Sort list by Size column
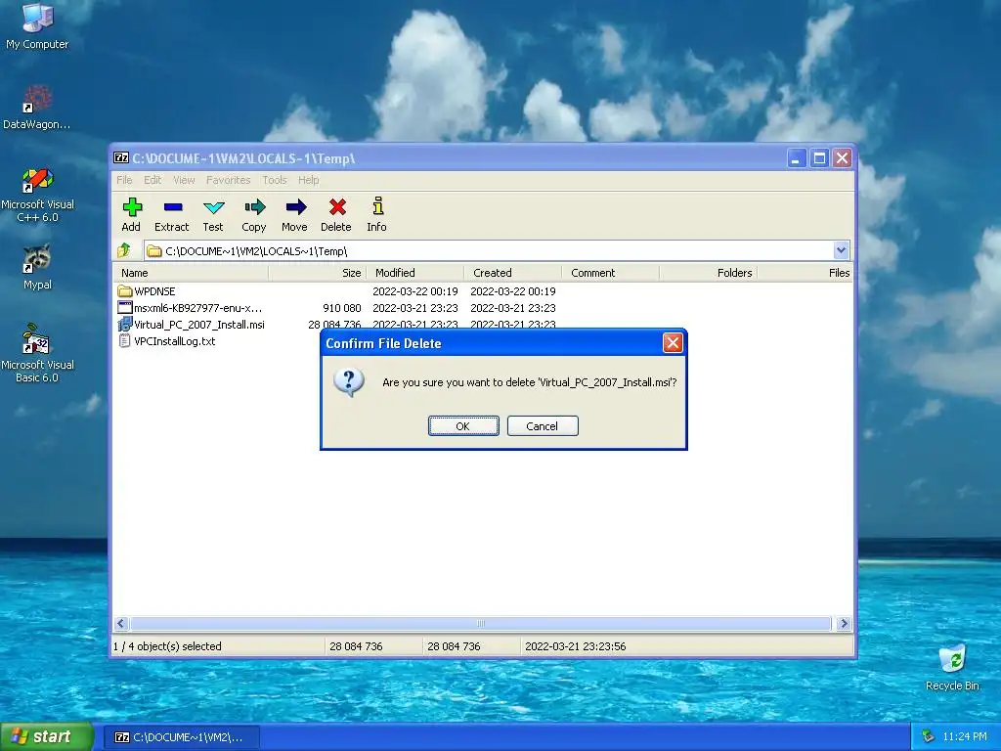This screenshot has height=751, width=1001. pyautogui.click(x=318, y=273)
